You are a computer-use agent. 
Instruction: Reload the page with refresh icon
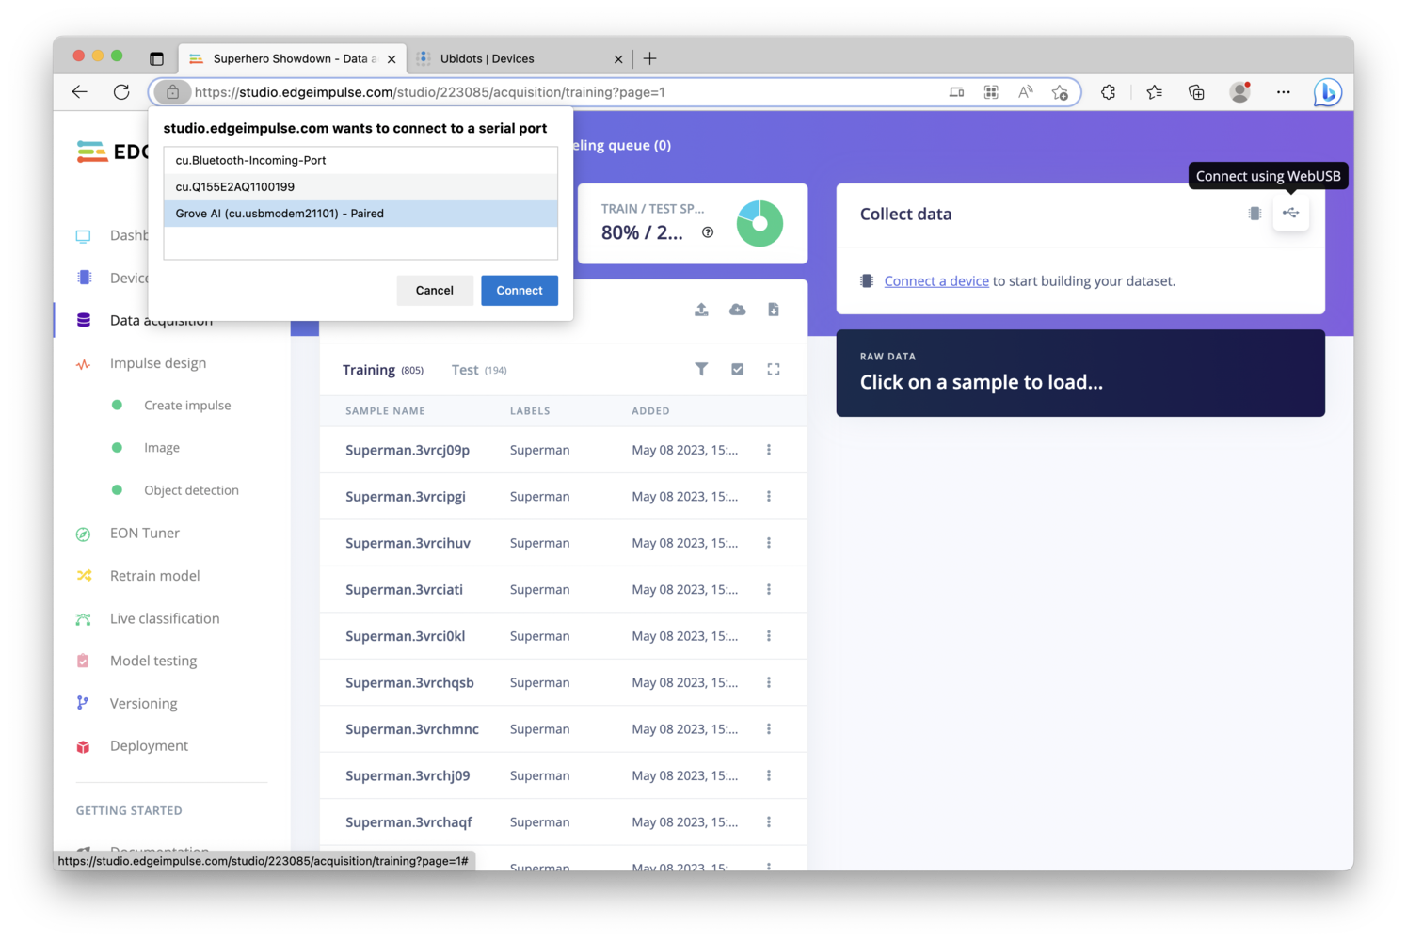(x=121, y=92)
